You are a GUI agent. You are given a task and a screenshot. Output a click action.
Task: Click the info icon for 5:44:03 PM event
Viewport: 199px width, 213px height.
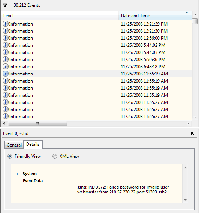6,52
